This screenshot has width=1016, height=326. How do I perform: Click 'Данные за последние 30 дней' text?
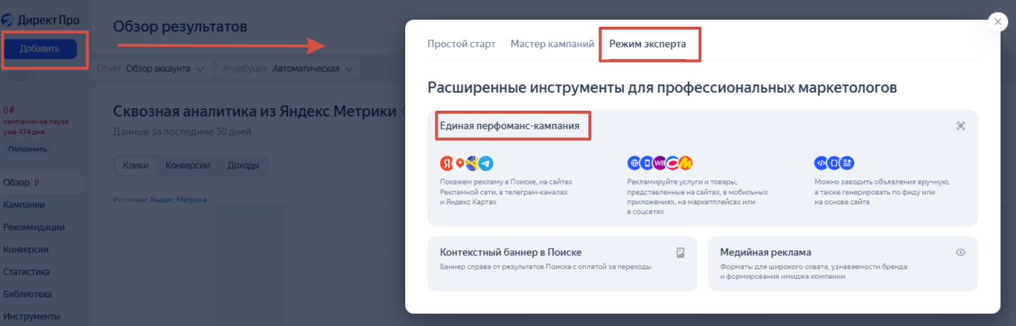click(182, 132)
